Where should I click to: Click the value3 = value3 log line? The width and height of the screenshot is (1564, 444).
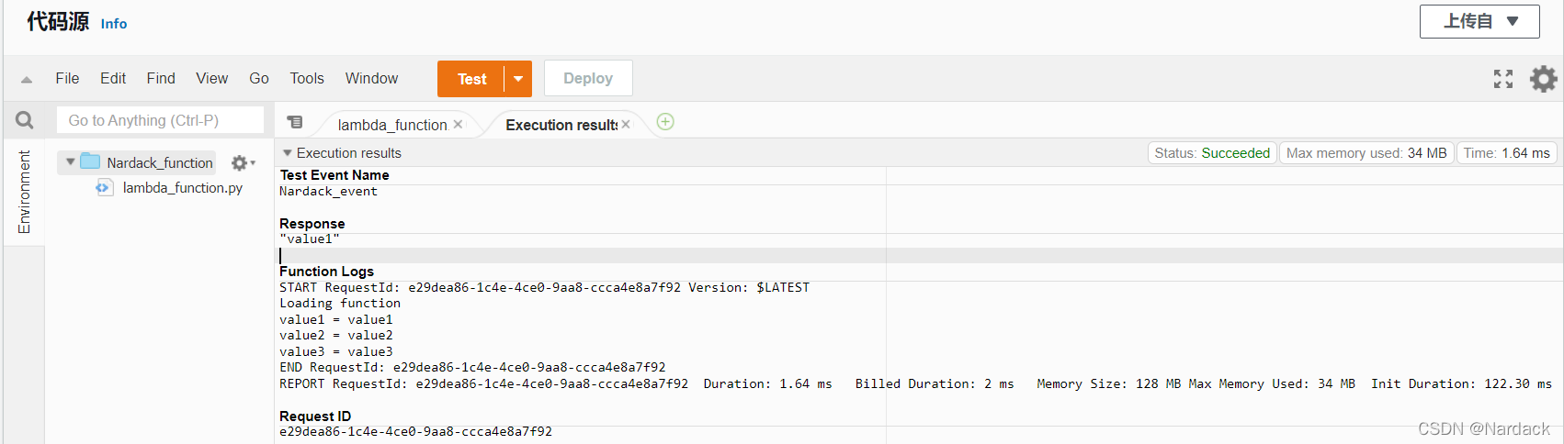pyautogui.click(x=336, y=352)
